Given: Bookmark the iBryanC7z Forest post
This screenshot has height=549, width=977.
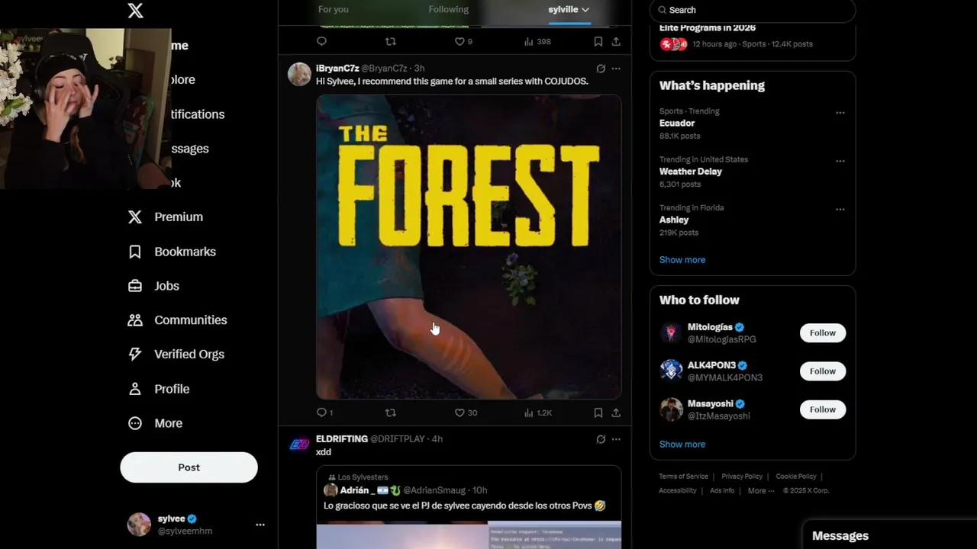Looking at the screenshot, I should point(598,413).
